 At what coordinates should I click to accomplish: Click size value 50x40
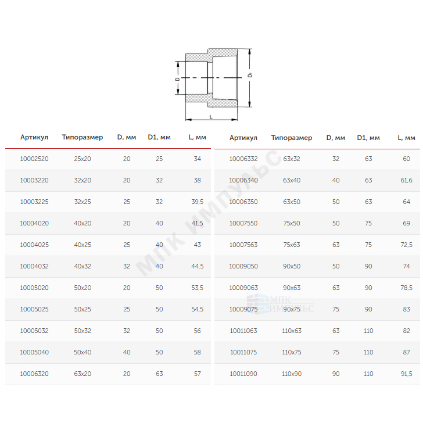point(83,352)
